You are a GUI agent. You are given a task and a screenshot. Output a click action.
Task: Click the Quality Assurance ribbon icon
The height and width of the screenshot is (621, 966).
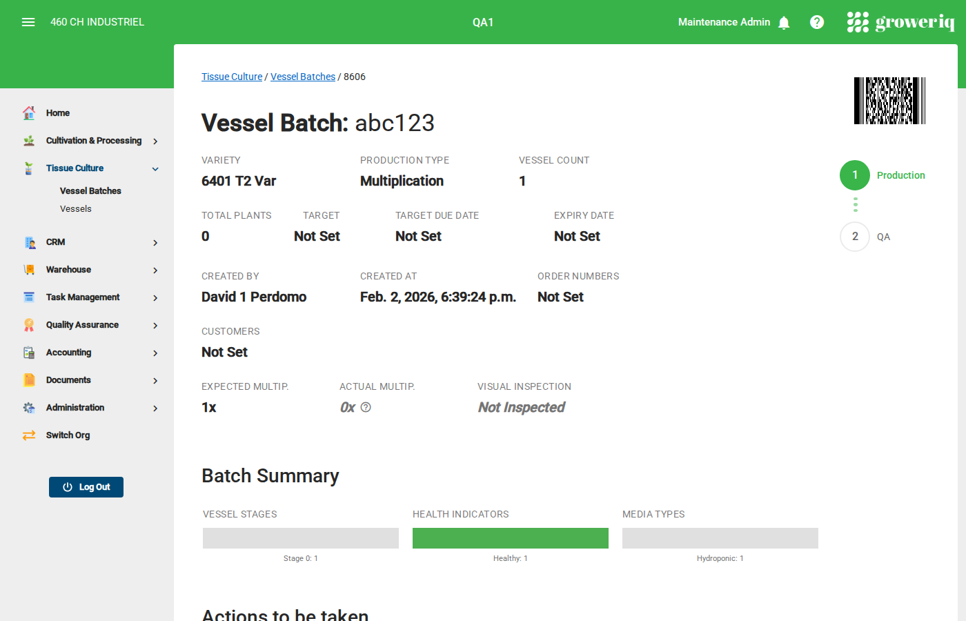pyautogui.click(x=28, y=324)
